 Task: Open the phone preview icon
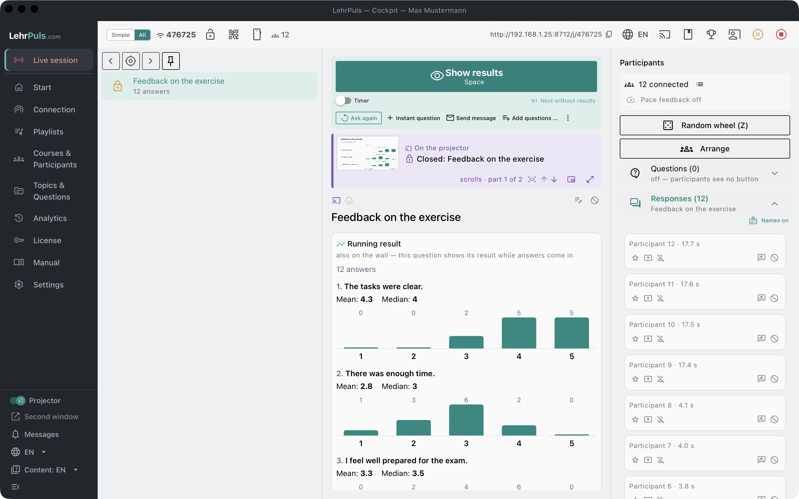[257, 34]
